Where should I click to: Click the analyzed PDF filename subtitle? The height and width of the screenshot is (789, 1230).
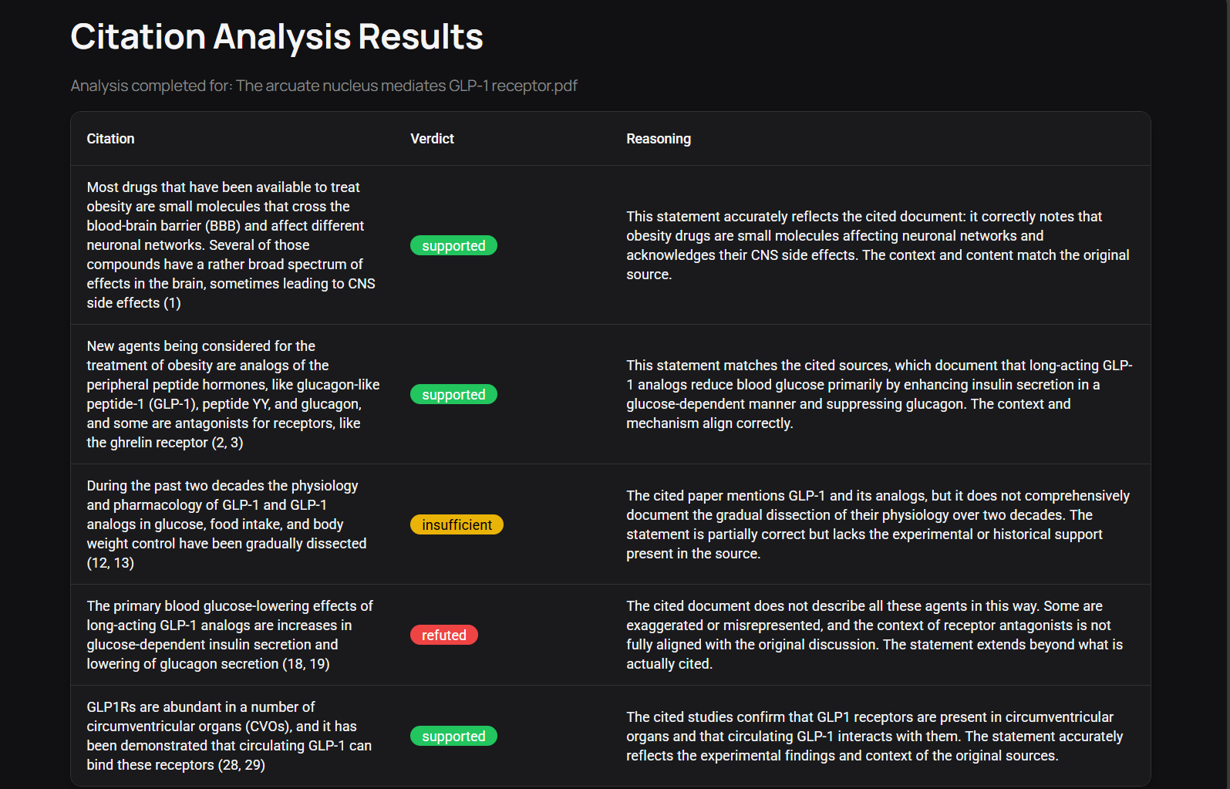[x=324, y=86]
